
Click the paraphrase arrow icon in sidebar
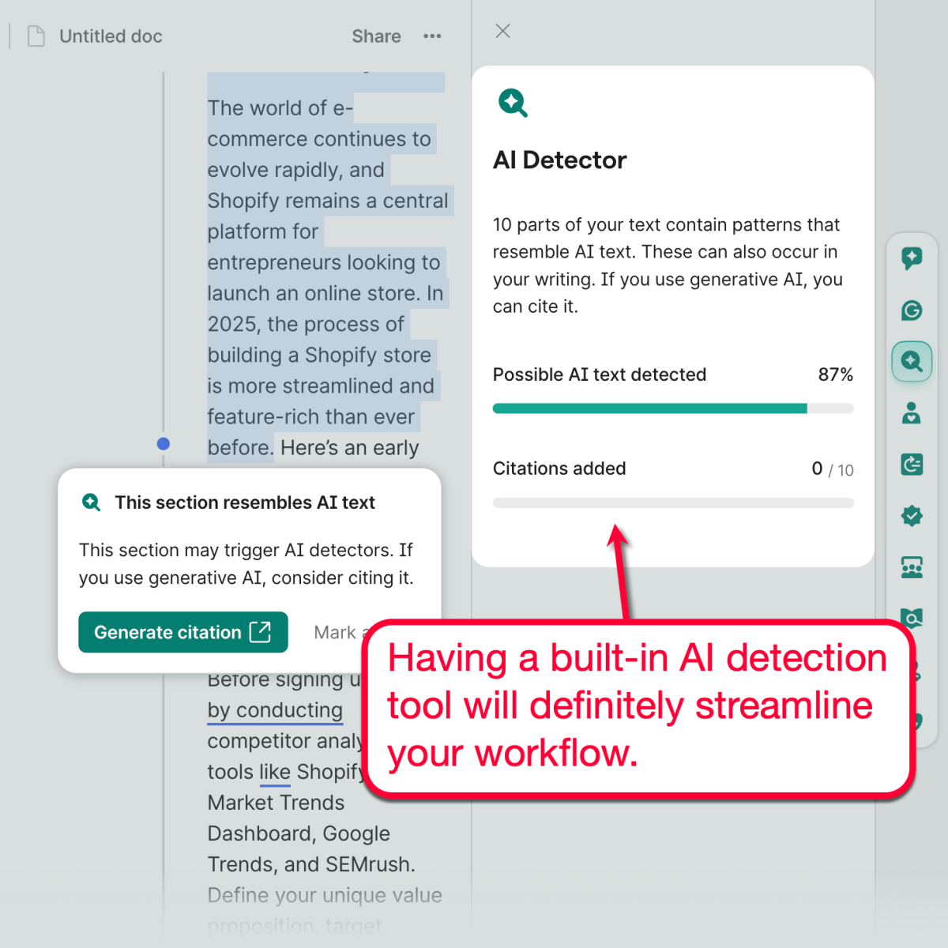tap(912, 465)
